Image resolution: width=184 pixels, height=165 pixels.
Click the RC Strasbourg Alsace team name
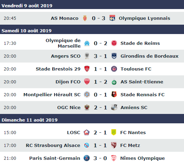pyautogui.click(x=53, y=145)
